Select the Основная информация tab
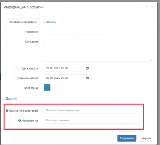 click(23, 22)
